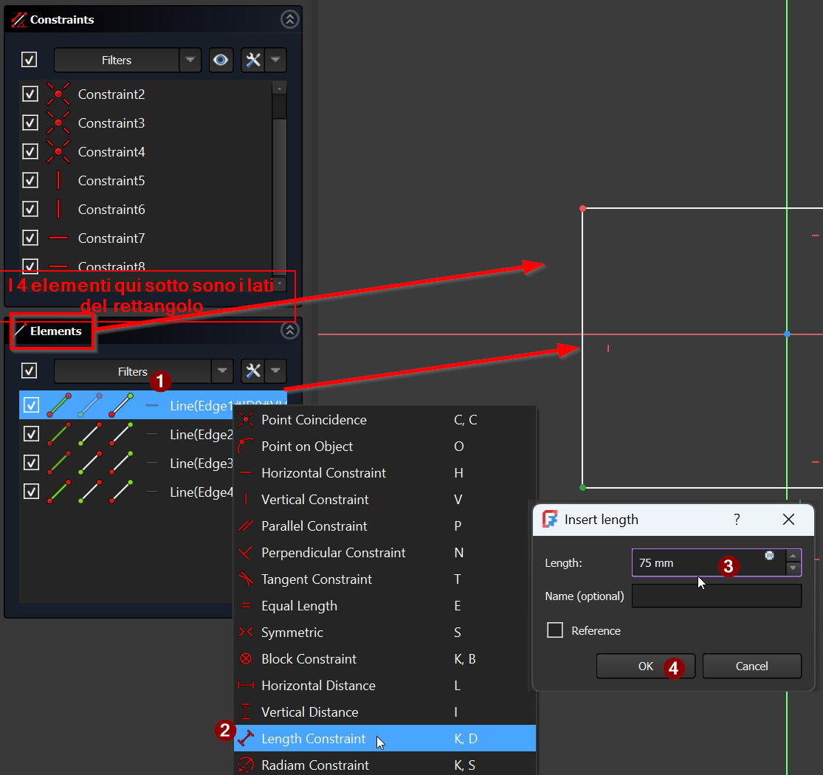Click the edge icon of the Edge1 row
This screenshot has width=823, height=775.
coord(59,405)
